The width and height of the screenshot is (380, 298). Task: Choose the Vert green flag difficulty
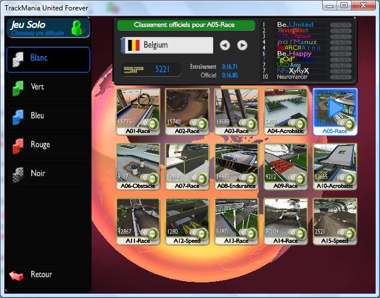tap(48, 87)
